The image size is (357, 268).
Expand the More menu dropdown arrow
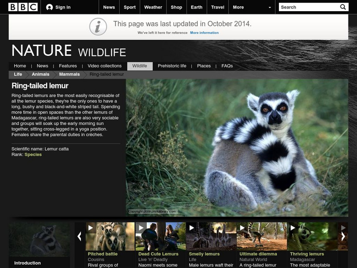[270, 7]
